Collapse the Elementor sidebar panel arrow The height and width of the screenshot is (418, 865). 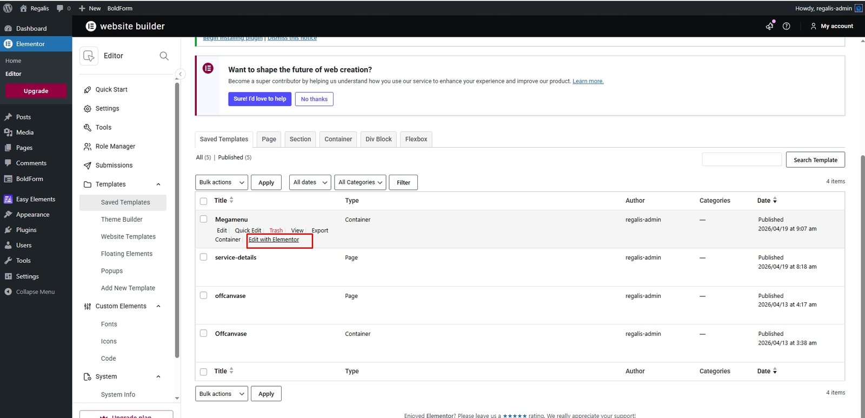[x=181, y=74]
